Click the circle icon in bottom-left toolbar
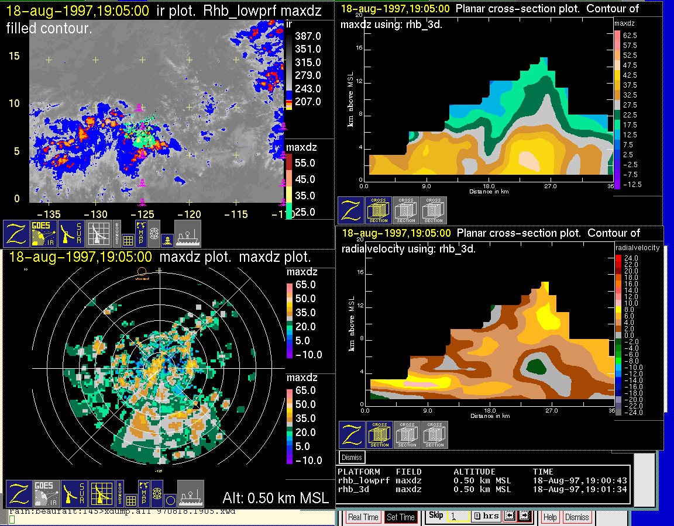The image size is (674, 526). (170, 500)
